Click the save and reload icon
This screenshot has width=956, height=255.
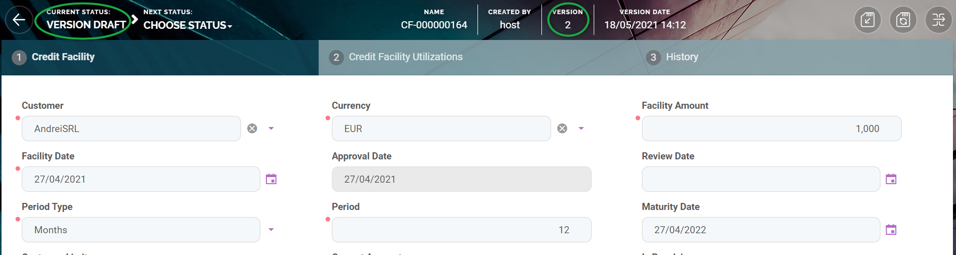[903, 20]
